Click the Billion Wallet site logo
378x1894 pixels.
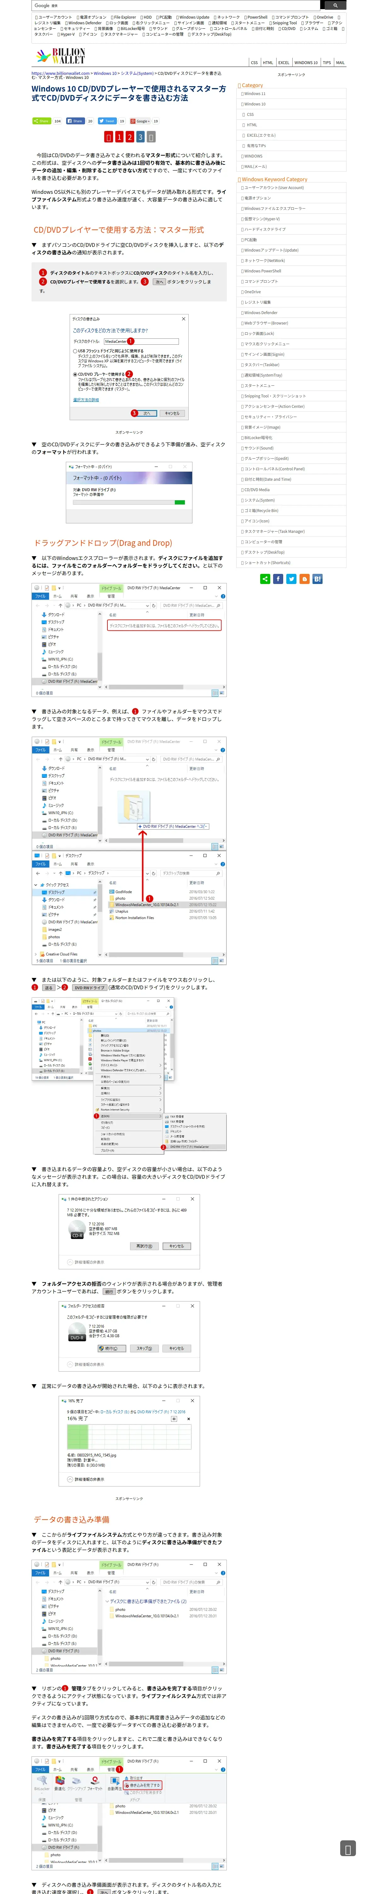coord(61,55)
